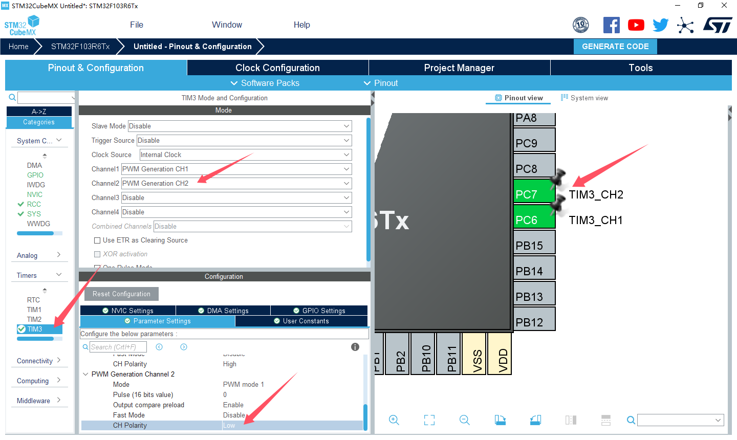Open the Channel4 dropdown

[x=236, y=212]
